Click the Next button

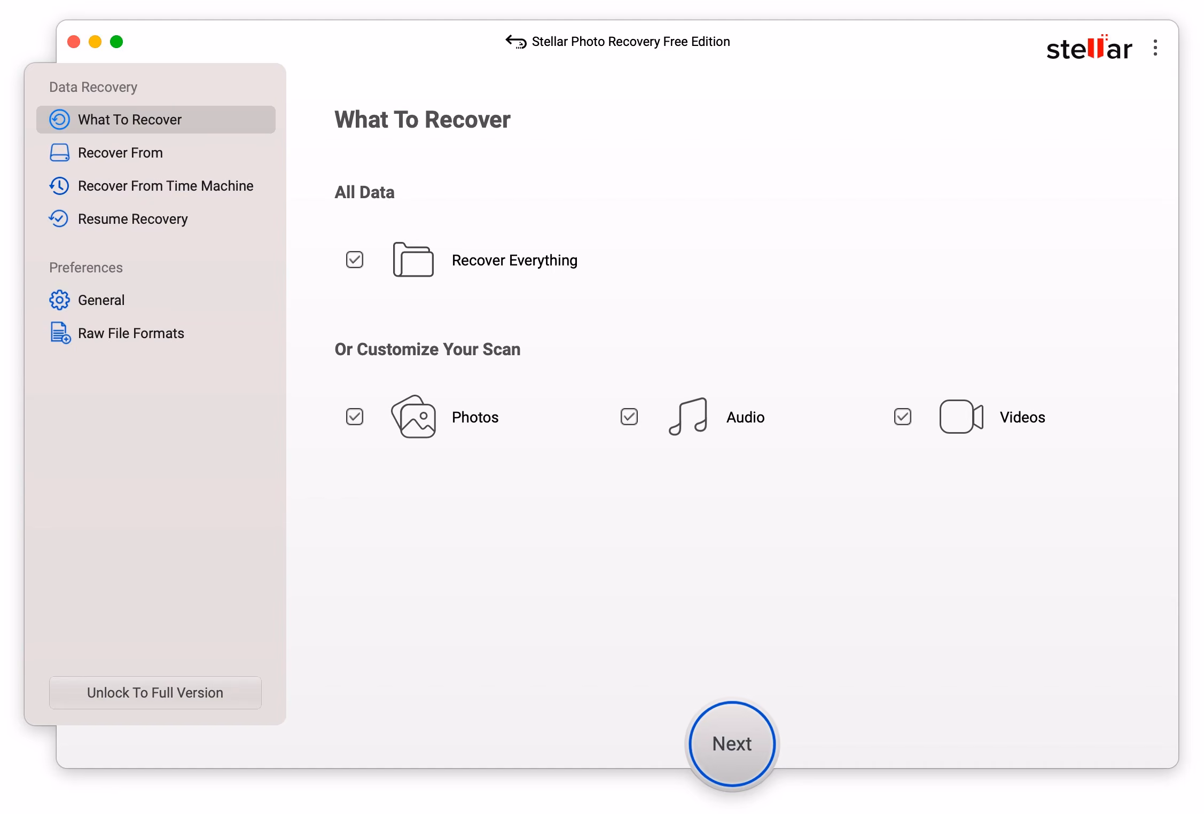point(732,743)
